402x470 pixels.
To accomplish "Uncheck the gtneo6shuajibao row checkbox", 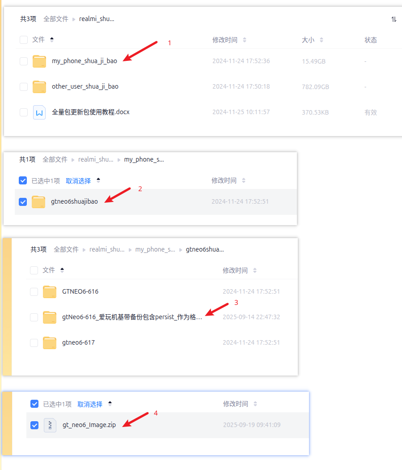I will tap(23, 202).
